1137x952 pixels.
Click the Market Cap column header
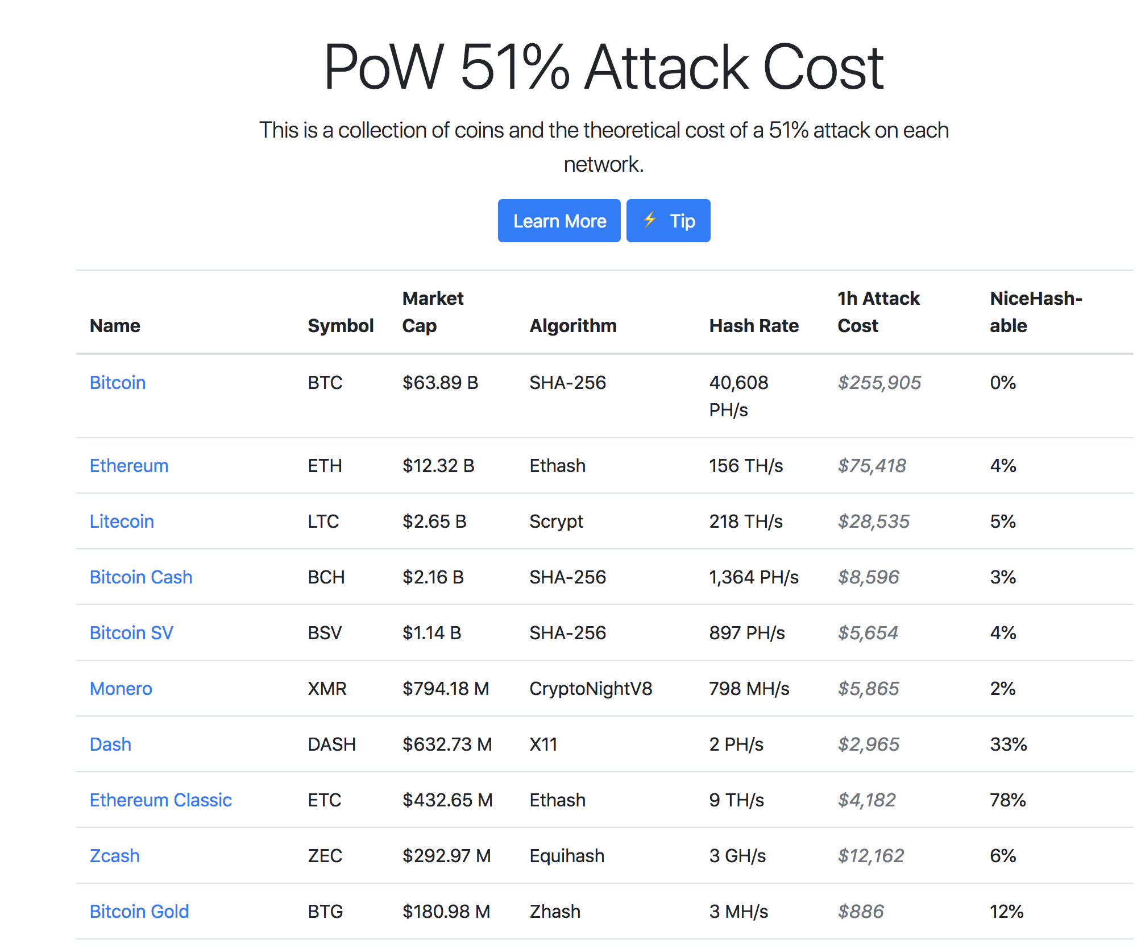coord(433,312)
